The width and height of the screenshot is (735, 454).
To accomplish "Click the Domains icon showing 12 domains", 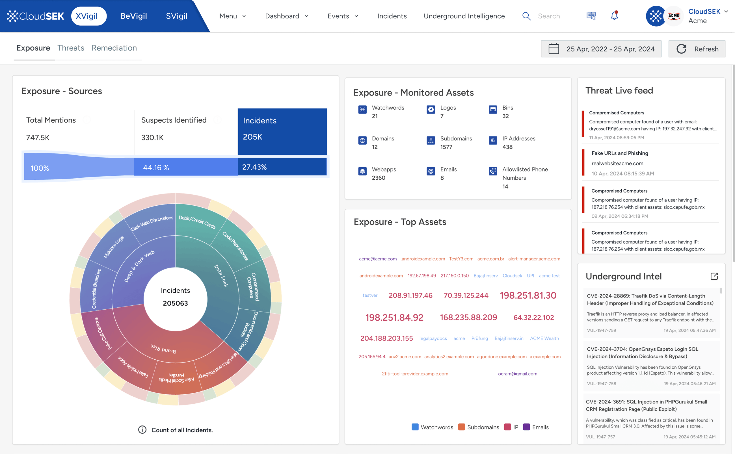I will (362, 140).
